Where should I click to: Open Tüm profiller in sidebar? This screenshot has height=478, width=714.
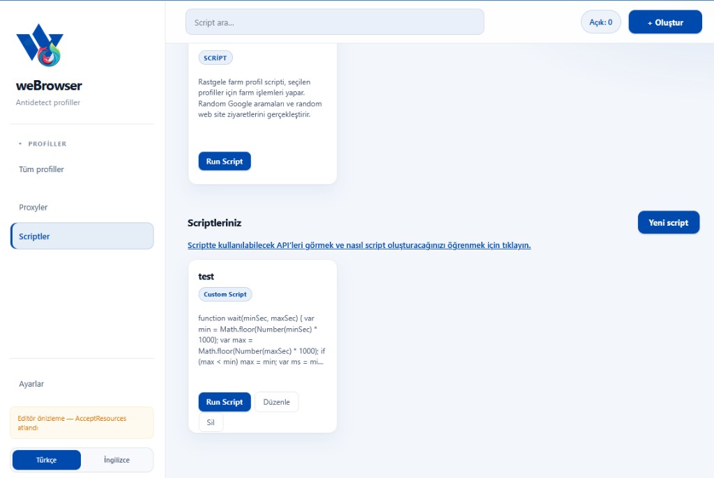click(x=41, y=169)
